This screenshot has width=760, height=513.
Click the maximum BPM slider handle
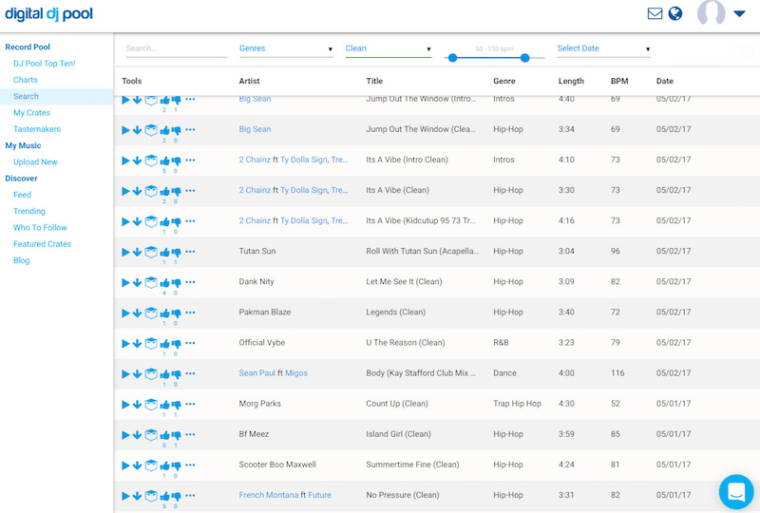(x=525, y=58)
